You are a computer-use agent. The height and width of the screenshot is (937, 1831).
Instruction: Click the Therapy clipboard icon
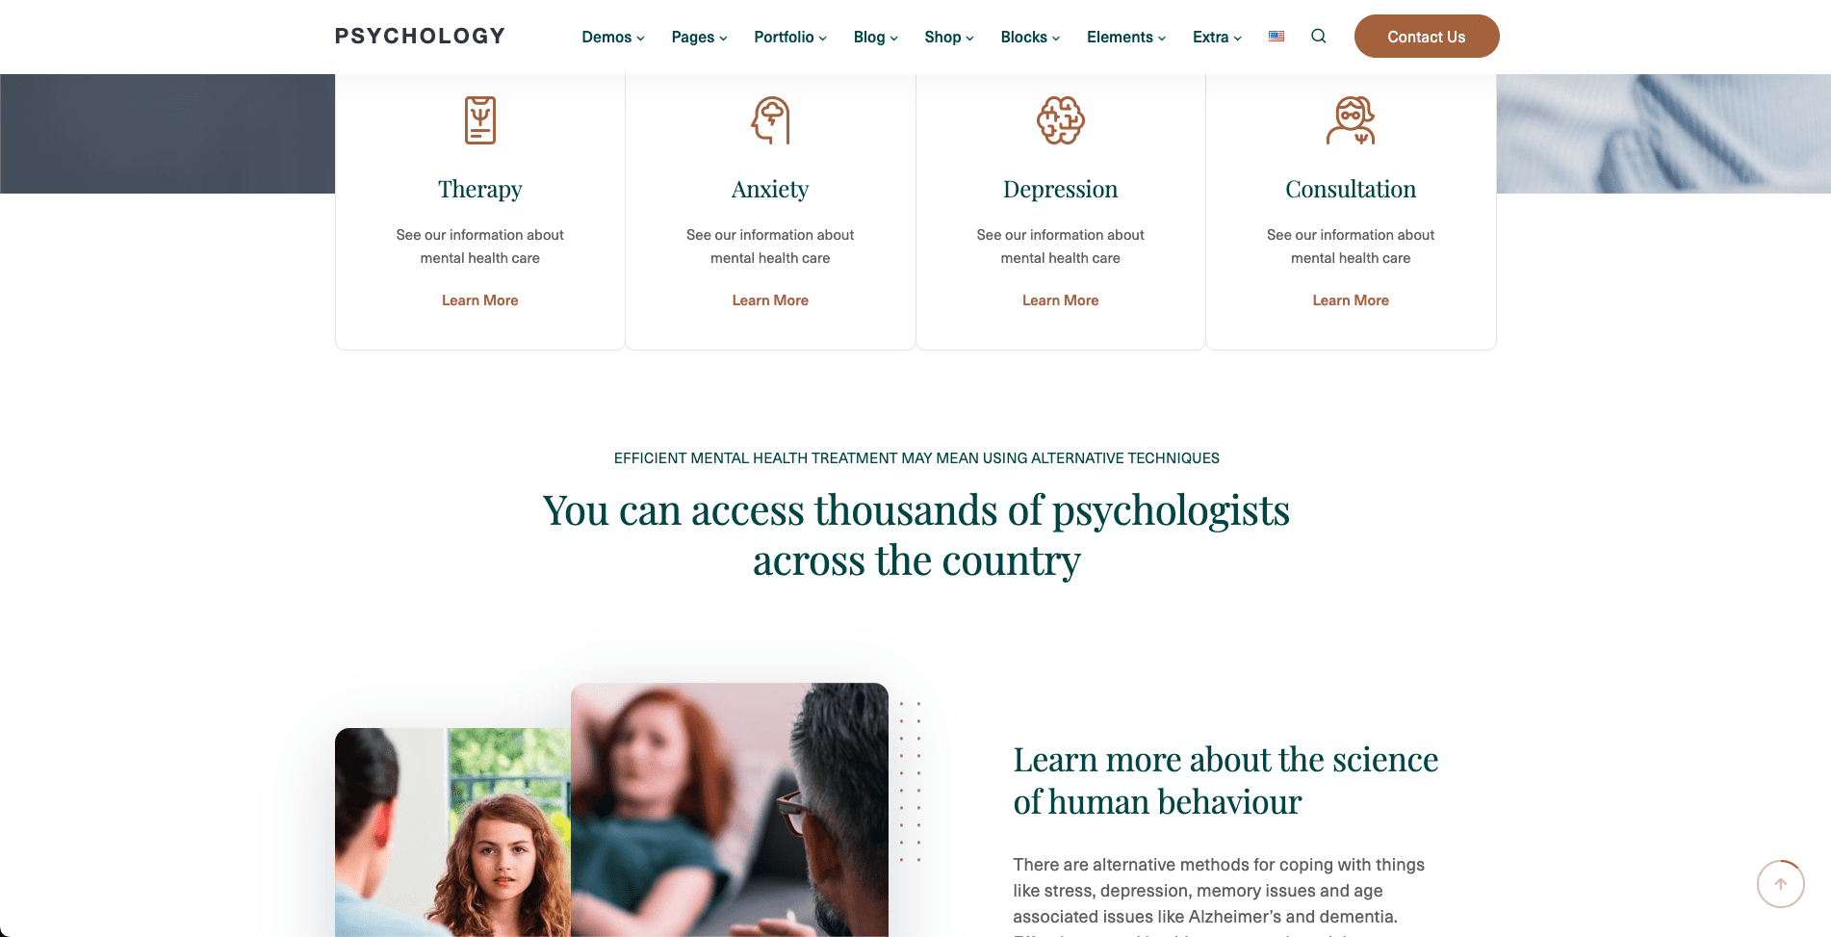coord(480,120)
